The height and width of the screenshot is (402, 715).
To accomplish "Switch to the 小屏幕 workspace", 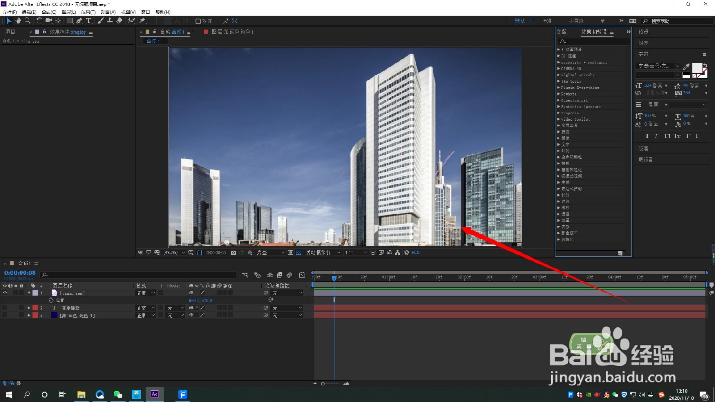I will [x=576, y=21].
